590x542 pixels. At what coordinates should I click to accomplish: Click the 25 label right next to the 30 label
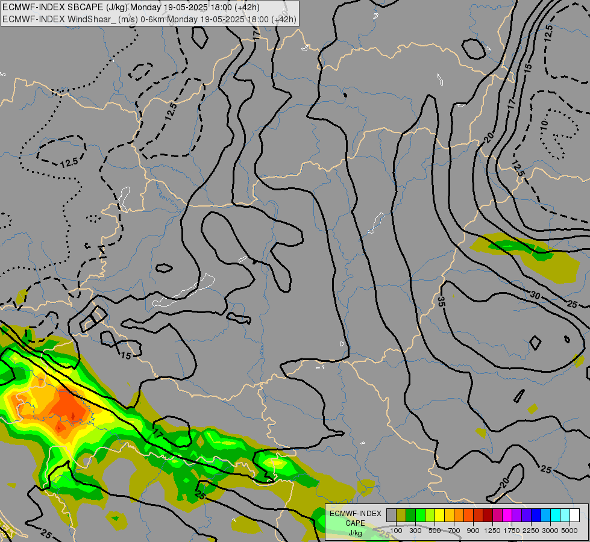tap(572, 304)
